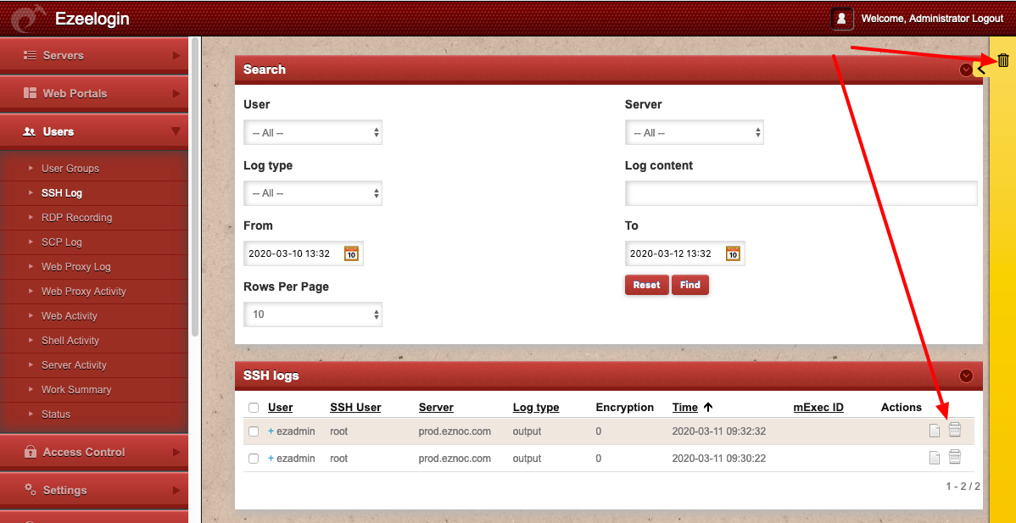This screenshot has width=1016, height=523.
Task: Click the Web Portals icon
Action: coord(30,93)
